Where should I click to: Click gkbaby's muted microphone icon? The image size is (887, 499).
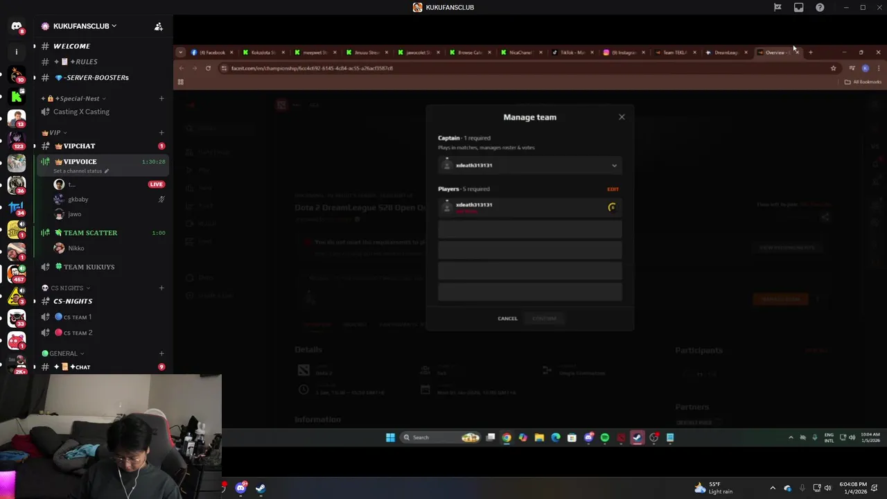point(161,200)
